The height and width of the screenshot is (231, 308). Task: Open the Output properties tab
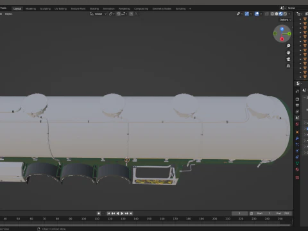click(x=297, y=105)
